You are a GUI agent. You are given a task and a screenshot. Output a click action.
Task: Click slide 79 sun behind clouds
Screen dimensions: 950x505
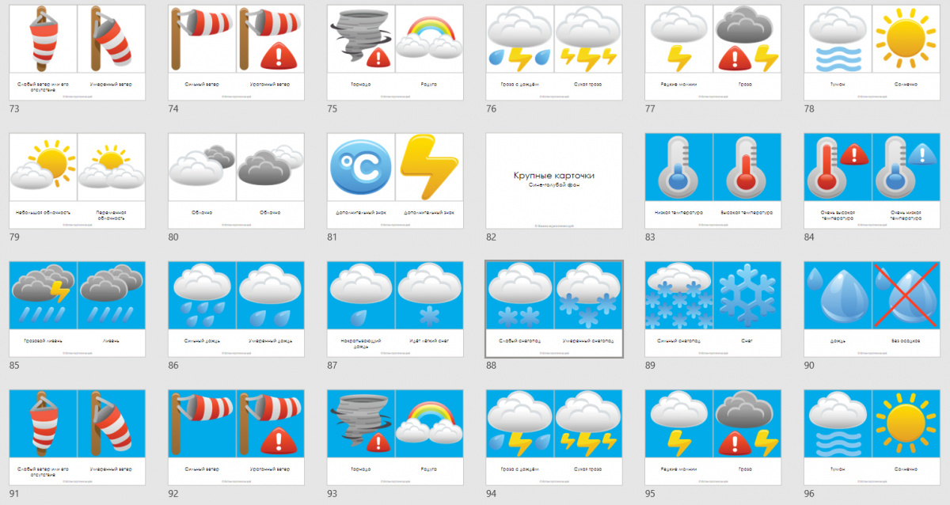(x=77, y=180)
